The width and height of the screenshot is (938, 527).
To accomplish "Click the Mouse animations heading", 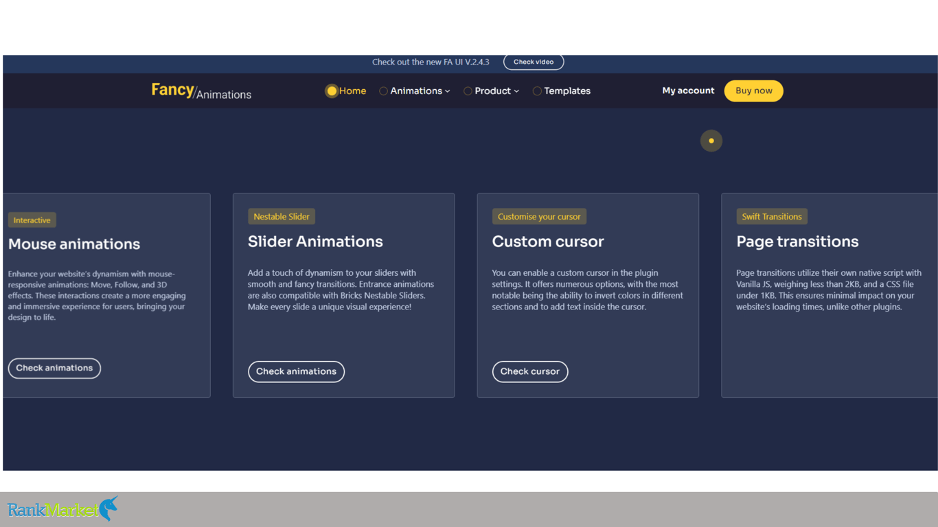I will click(74, 244).
